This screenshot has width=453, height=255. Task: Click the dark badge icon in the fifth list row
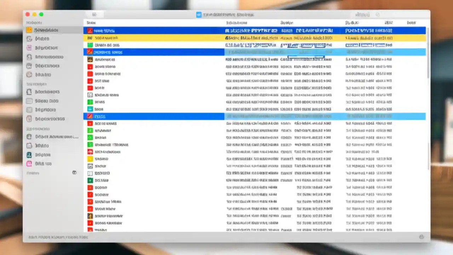pyautogui.click(x=90, y=59)
